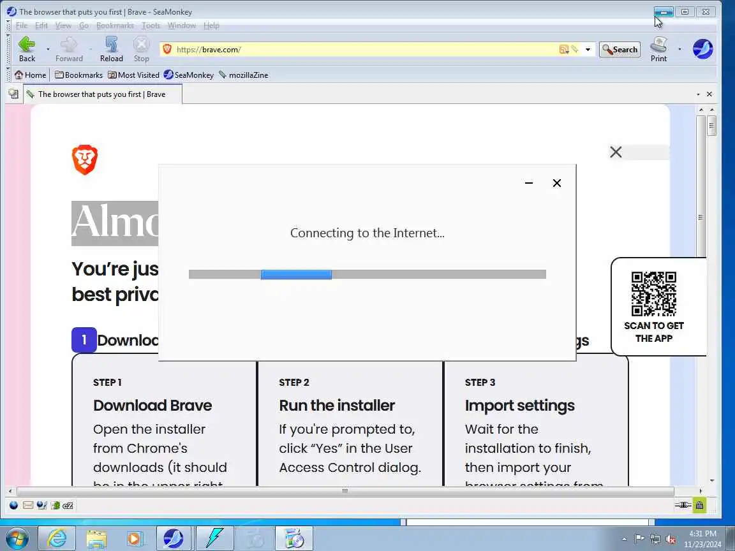The width and height of the screenshot is (735, 551).
Task: Click the taskbar clock showing 4:31 PM
Action: pyautogui.click(x=702, y=539)
